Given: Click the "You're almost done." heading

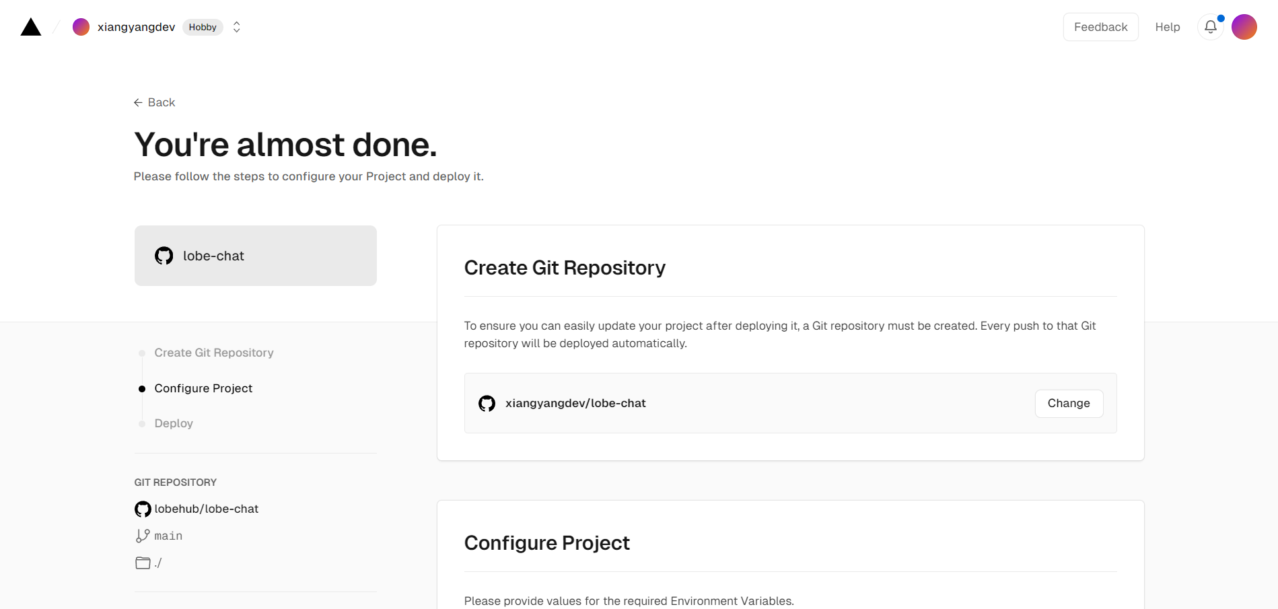Looking at the screenshot, I should tap(285, 145).
